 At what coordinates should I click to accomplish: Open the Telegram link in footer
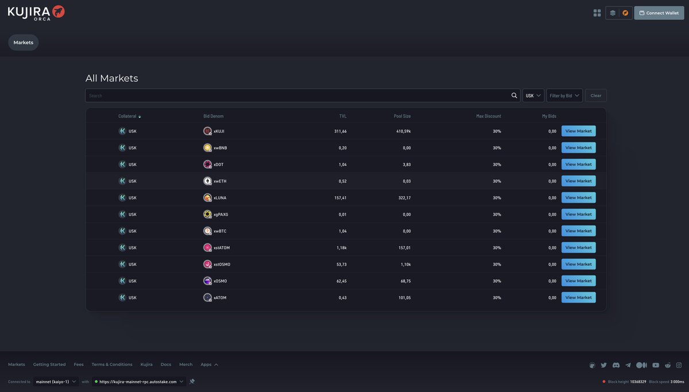628,365
